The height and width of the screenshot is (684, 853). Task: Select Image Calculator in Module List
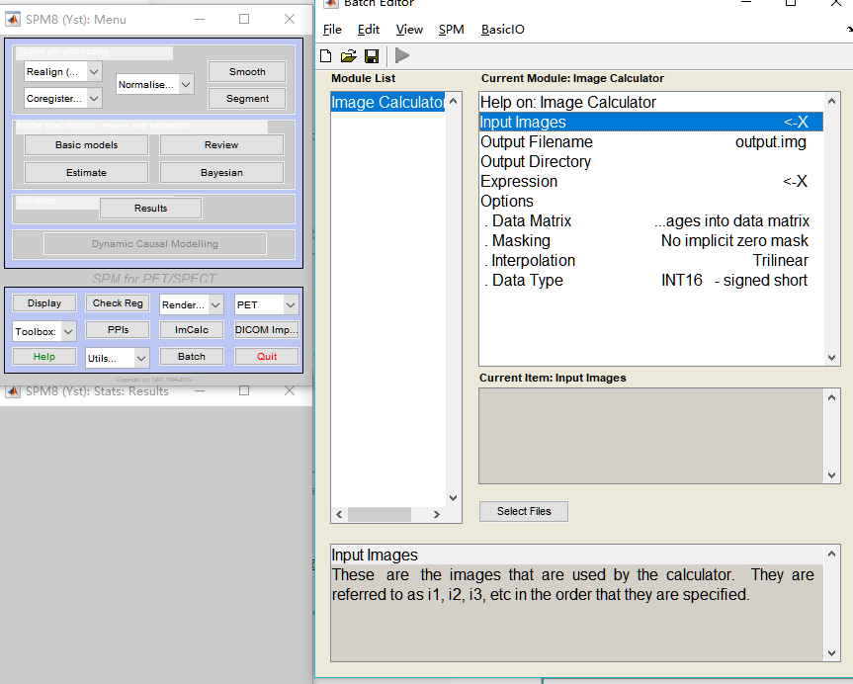click(387, 102)
